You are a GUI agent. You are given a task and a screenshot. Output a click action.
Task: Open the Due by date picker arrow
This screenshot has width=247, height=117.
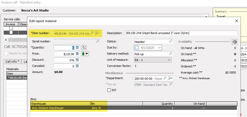point(160,48)
